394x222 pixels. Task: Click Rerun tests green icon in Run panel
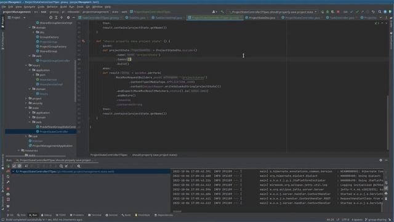pos(8,166)
